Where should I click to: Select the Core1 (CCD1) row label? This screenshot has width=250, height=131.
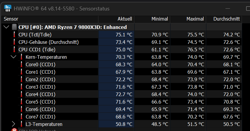pyautogui.click(x=40, y=72)
